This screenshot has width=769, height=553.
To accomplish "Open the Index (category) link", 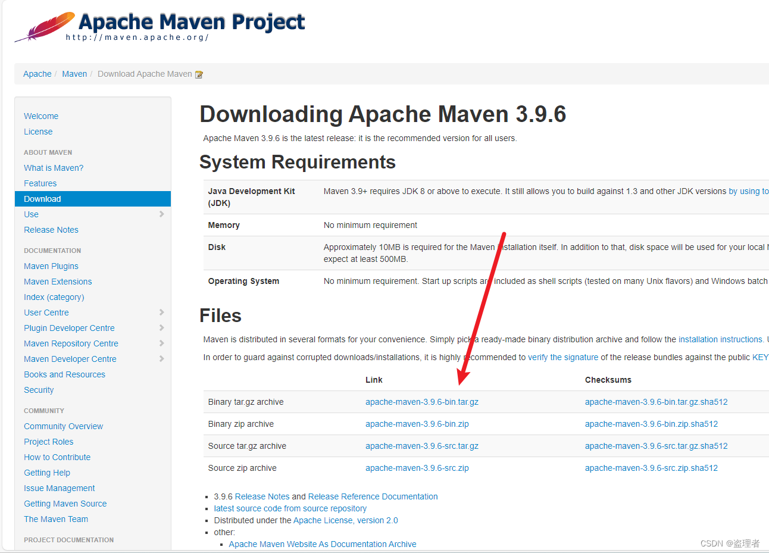I will pos(54,297).
